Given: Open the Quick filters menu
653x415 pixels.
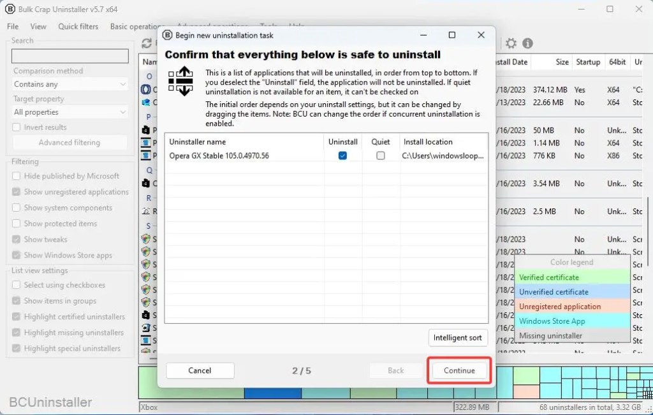Looking at the screenshot, I should (78, 26).
